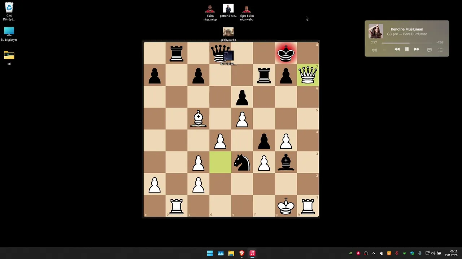462x259 pixels.
Task: Open the Windows Start menu
Action: click(x=210, y=253)
